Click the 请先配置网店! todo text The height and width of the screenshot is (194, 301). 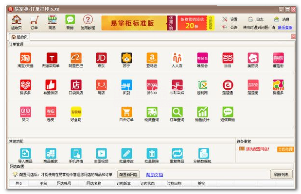click(x=258, y=149)
